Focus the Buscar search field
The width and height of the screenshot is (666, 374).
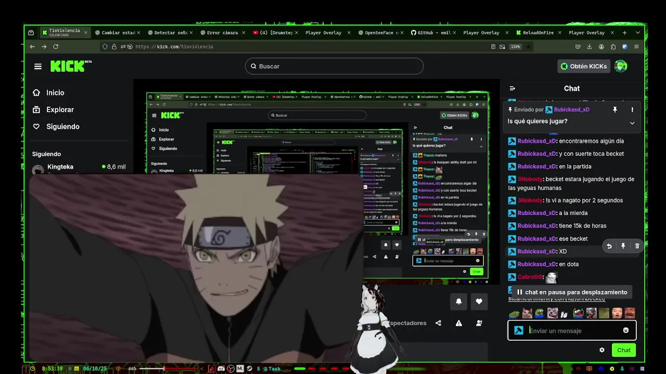coord(334,66)
